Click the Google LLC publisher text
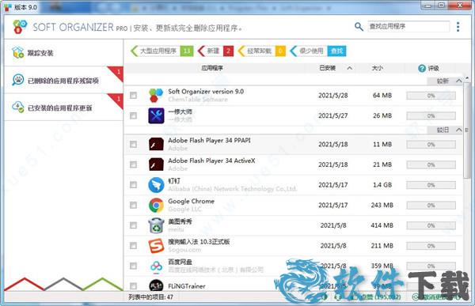Screen dimensions: 475x306 [184, 210]
